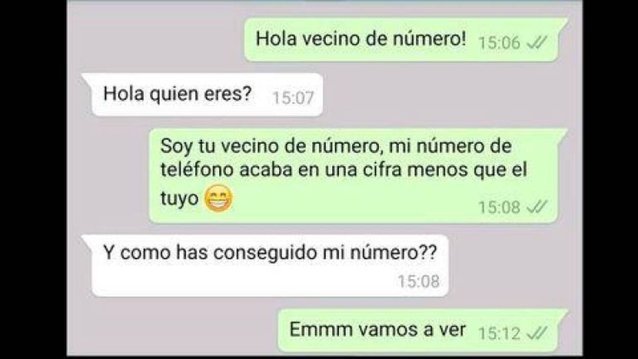This screenshot has height=359, width=638.
Task: Click the pointed tail of the "Emmm vamos a ver" bubble
Action: coord(563,312)
